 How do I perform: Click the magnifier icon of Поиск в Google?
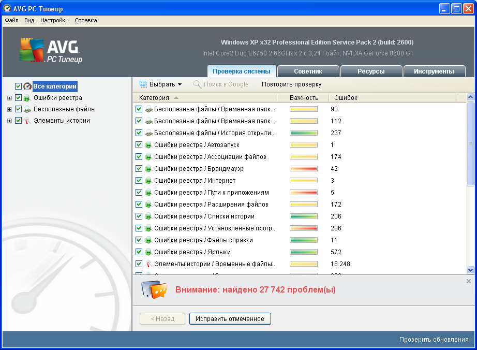pos(197,84)
